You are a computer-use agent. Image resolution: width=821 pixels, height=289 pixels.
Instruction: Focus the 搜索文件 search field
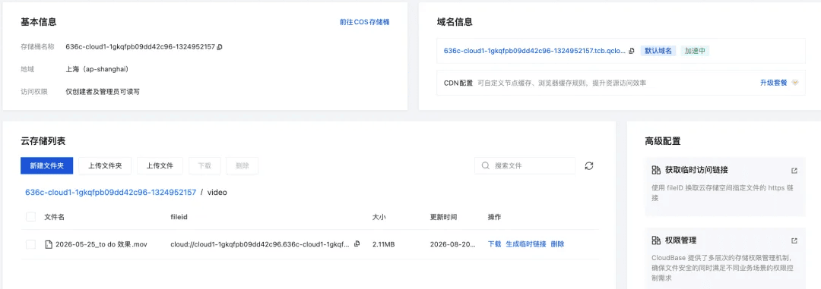point(525,165)
